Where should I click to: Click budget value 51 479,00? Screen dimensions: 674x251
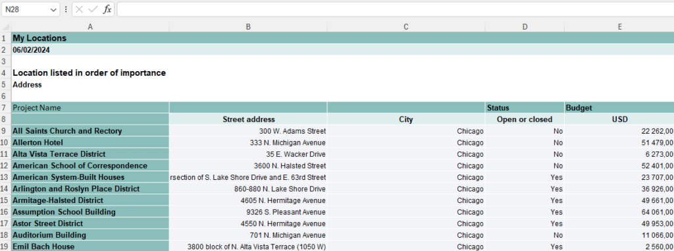pyautogui.click(x=619, y=142)
